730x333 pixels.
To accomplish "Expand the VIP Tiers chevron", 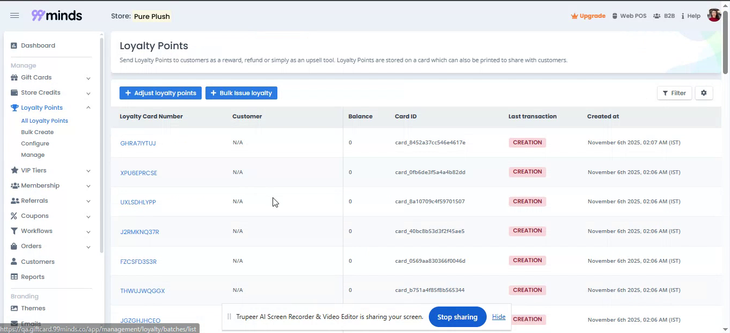I will pyautogui.click(x=88, y=171).
